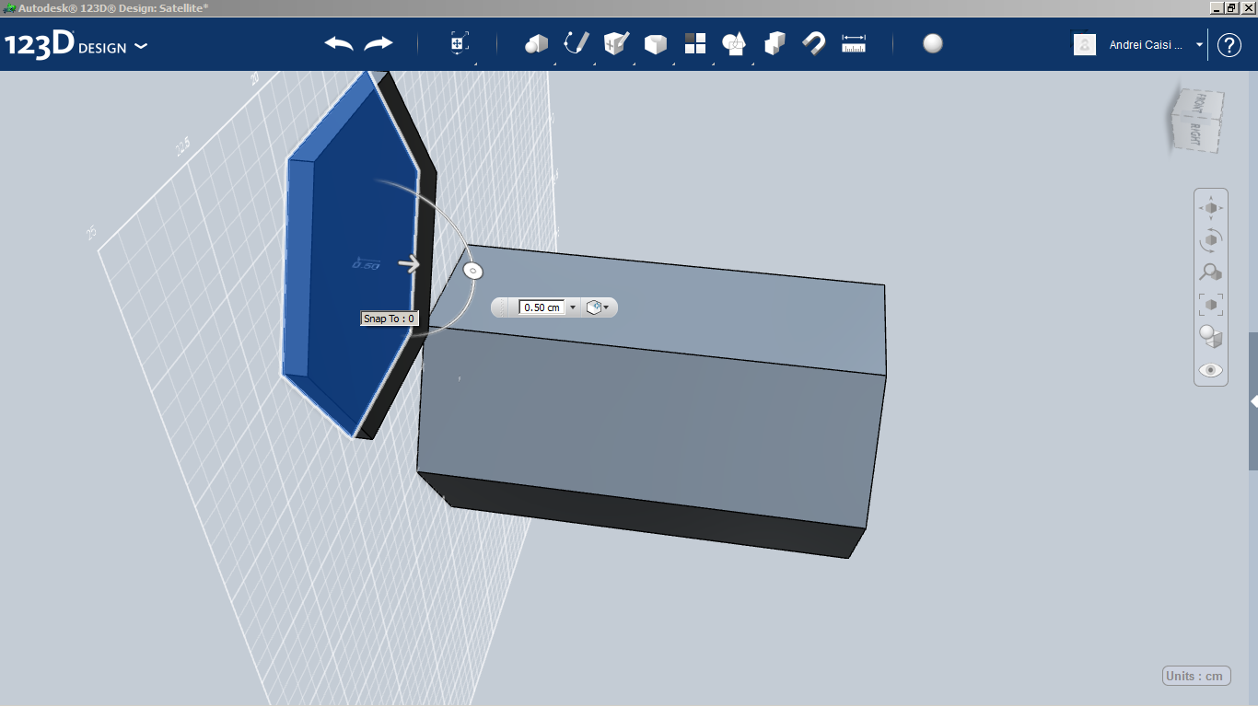This screenshot has width=1258, height=707.
Task: Click the RIGHT face of the view cube
Action: (1195, 134)
